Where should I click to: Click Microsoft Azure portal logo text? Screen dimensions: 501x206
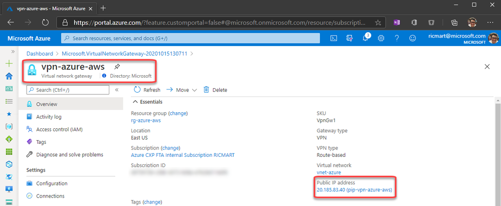29,38
